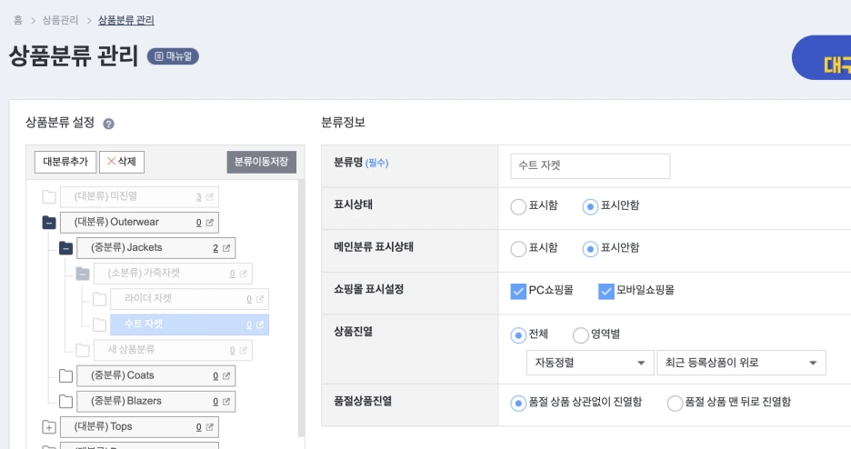Screen dimensions: 851x449
Task: Click the 분류이동저장 button
Action: (261, 162)
